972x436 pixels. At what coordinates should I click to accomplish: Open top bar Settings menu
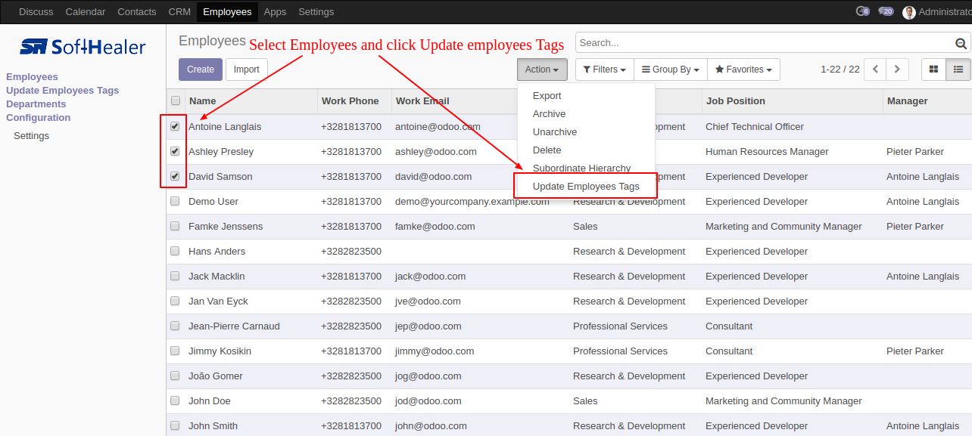(x=316, y=12)
